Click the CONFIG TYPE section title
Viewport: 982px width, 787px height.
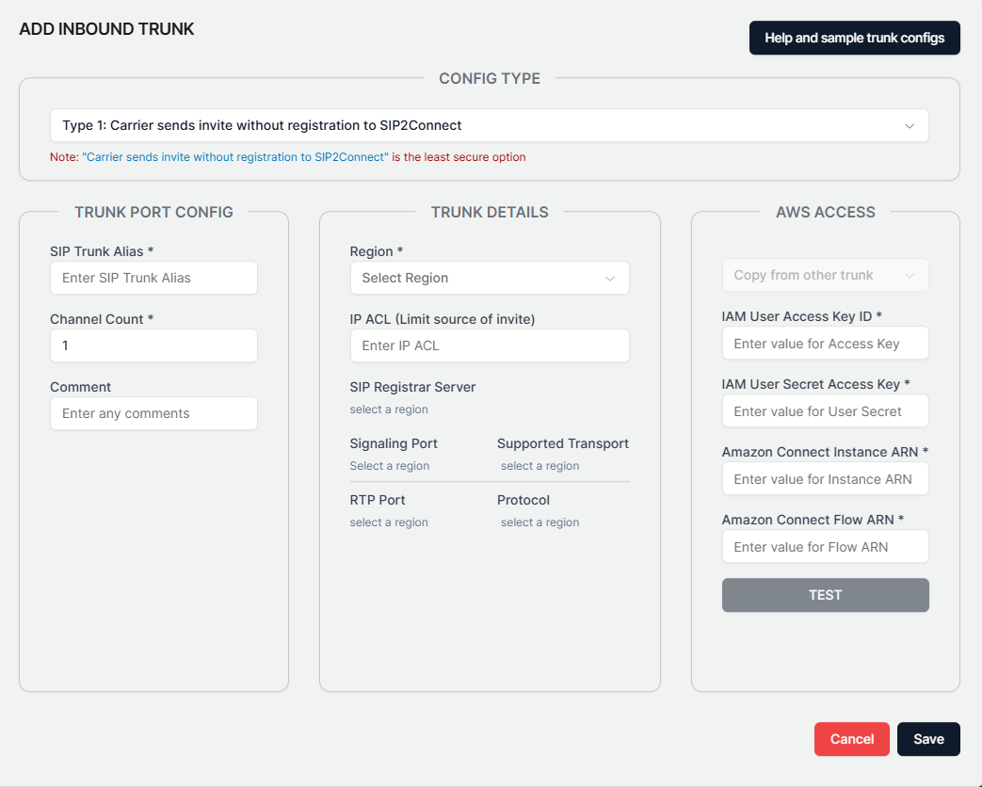click(490, 78)
